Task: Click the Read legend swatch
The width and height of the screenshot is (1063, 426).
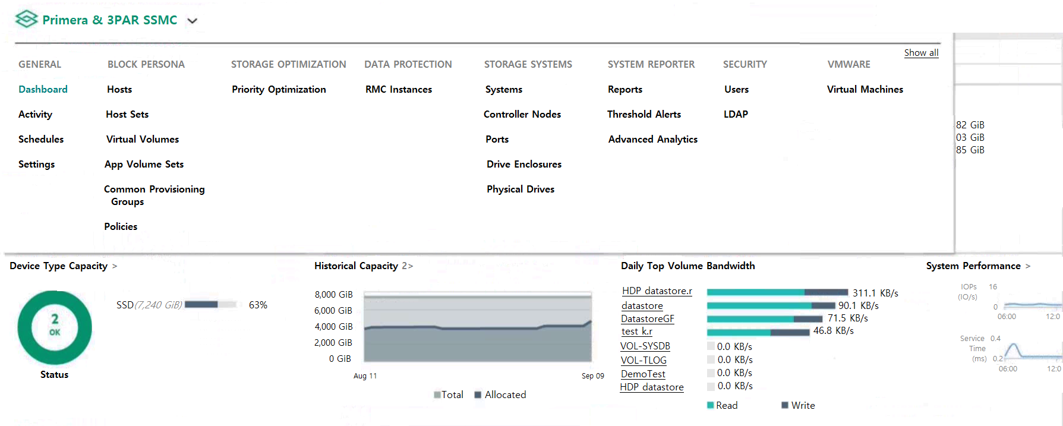Action: point(710,405)
